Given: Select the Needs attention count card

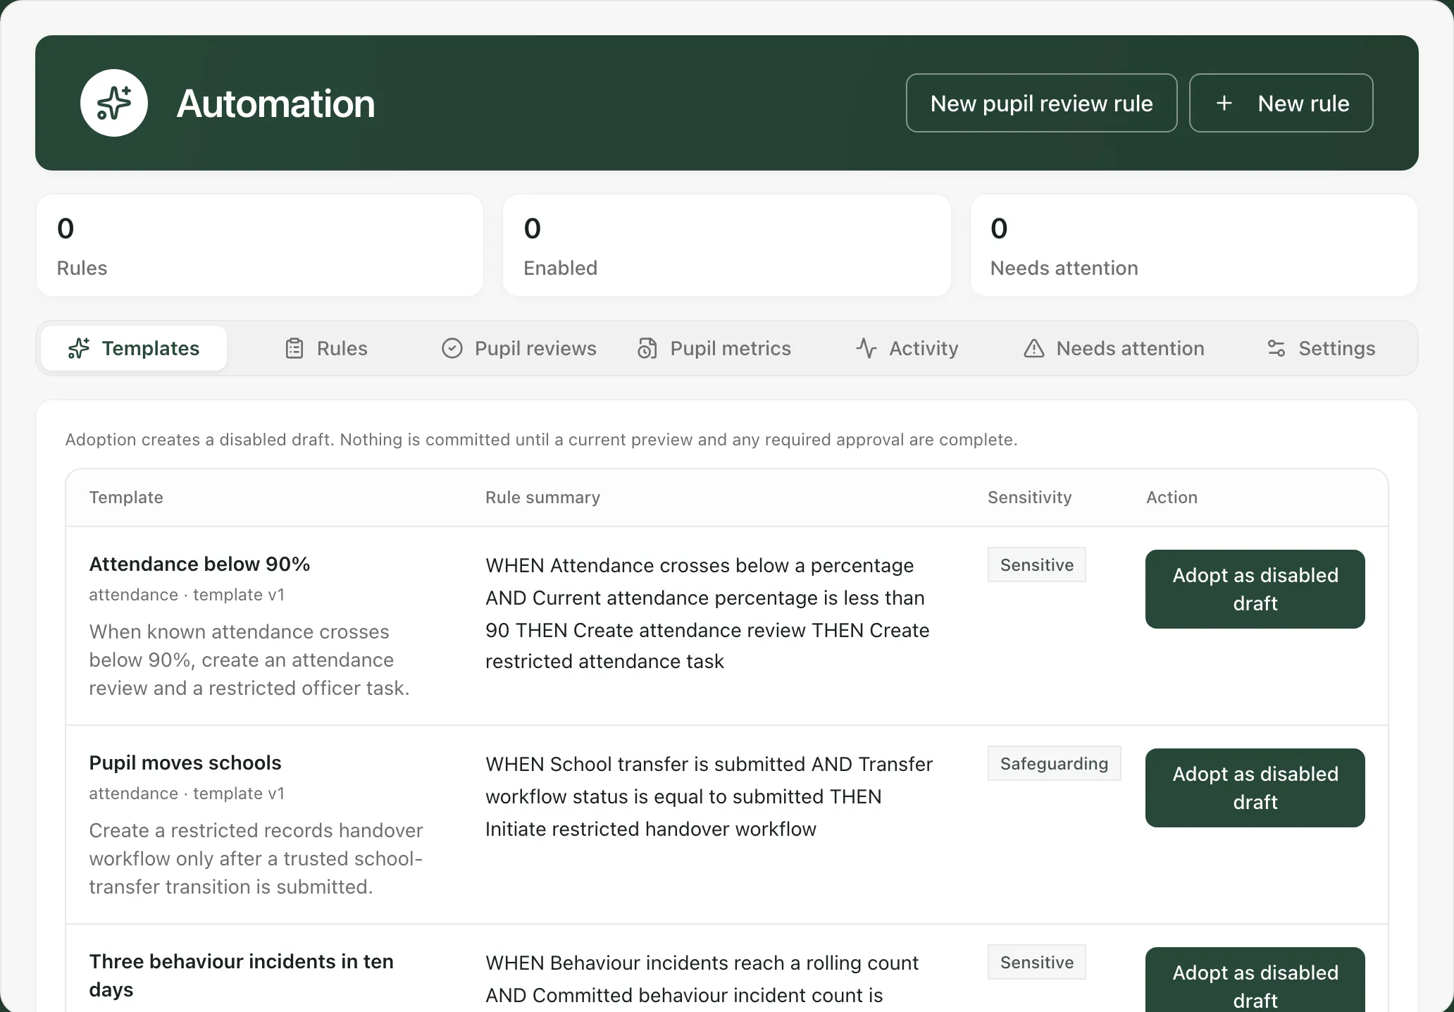Looking at the screenshot, I should point(1193,245).
